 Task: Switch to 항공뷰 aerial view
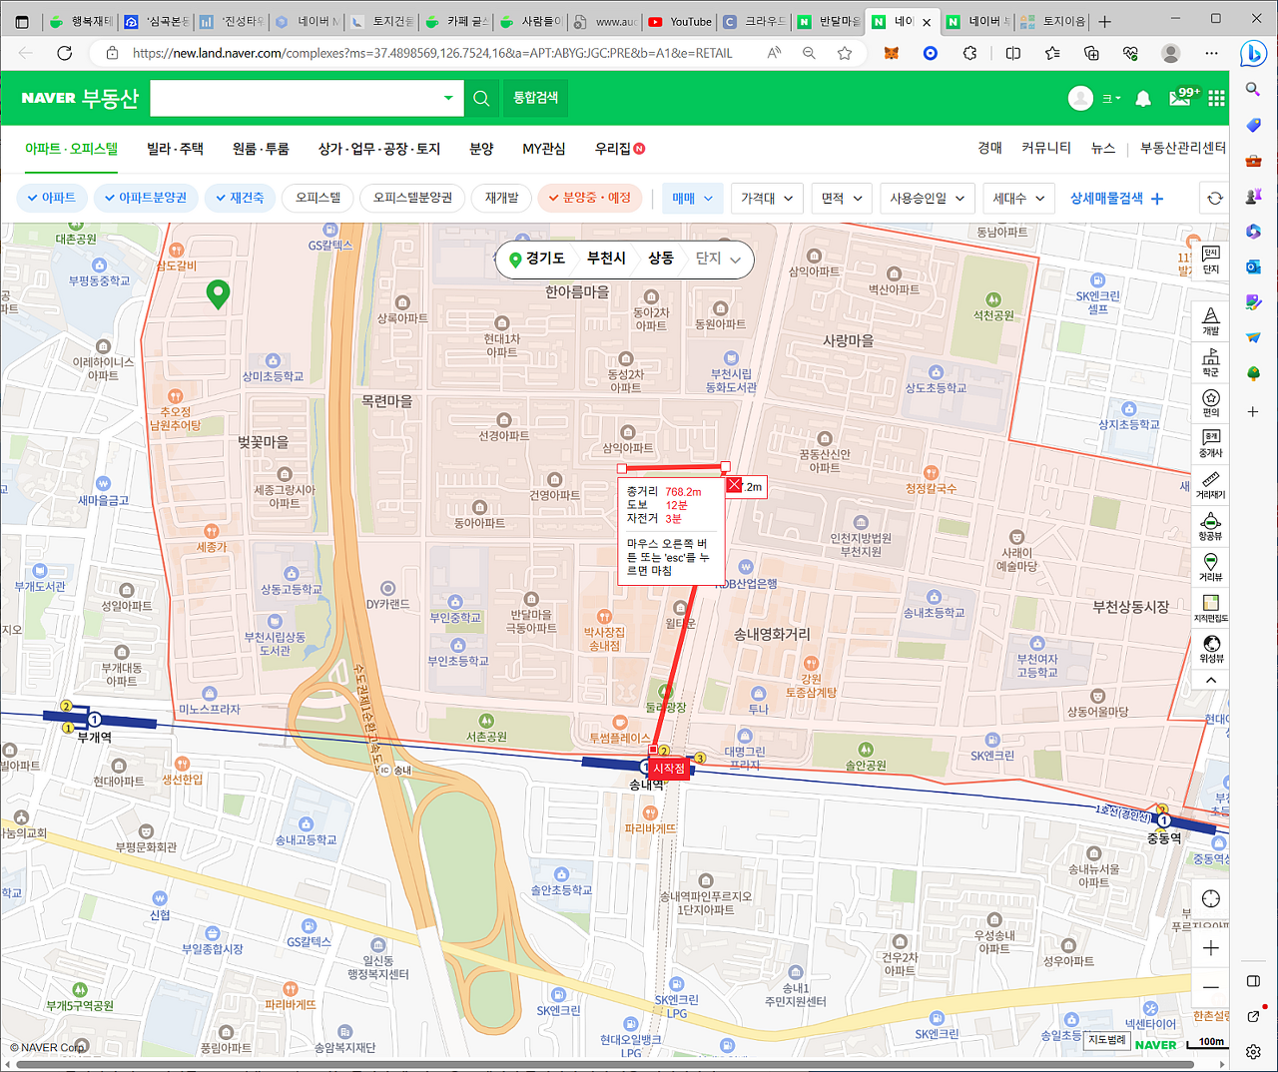(1211, 527)
